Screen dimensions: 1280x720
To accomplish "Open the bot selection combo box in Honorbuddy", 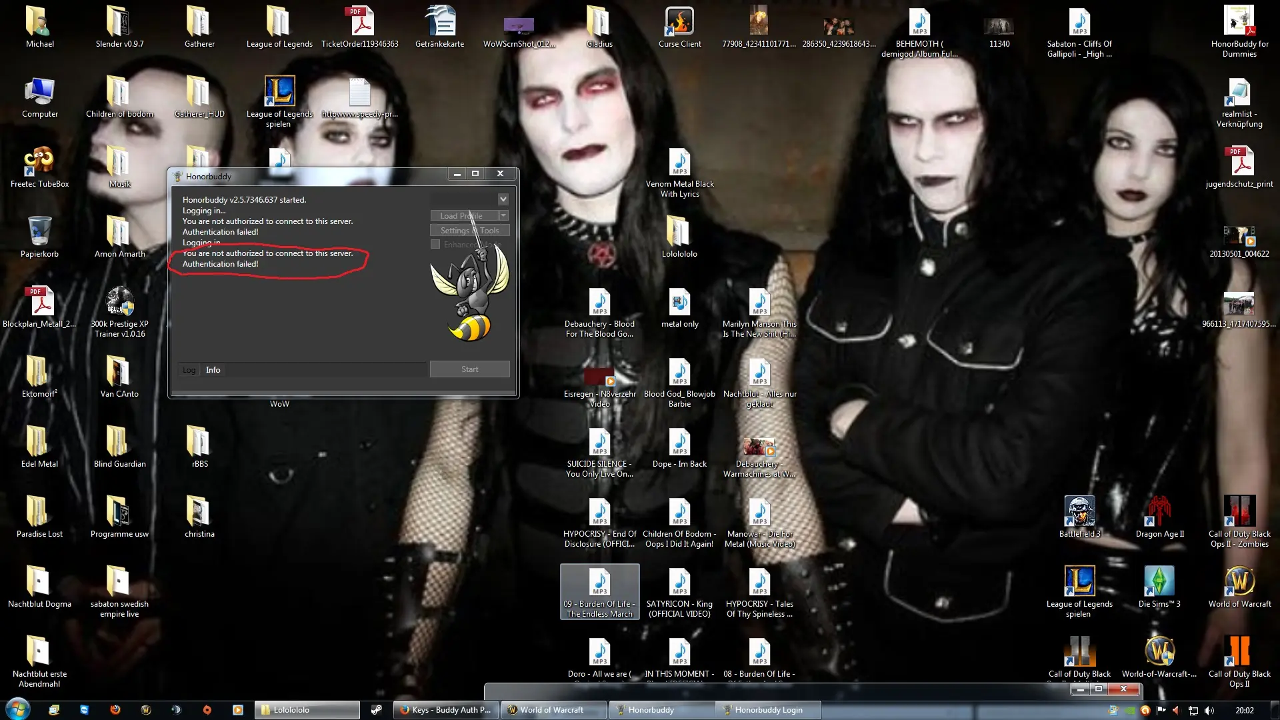I will point(469,199).
